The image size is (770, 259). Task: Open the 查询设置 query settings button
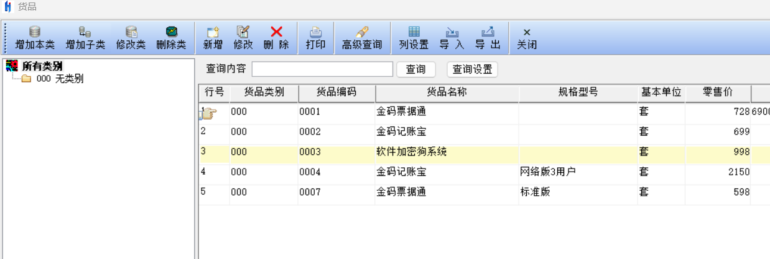pos(472,69)
